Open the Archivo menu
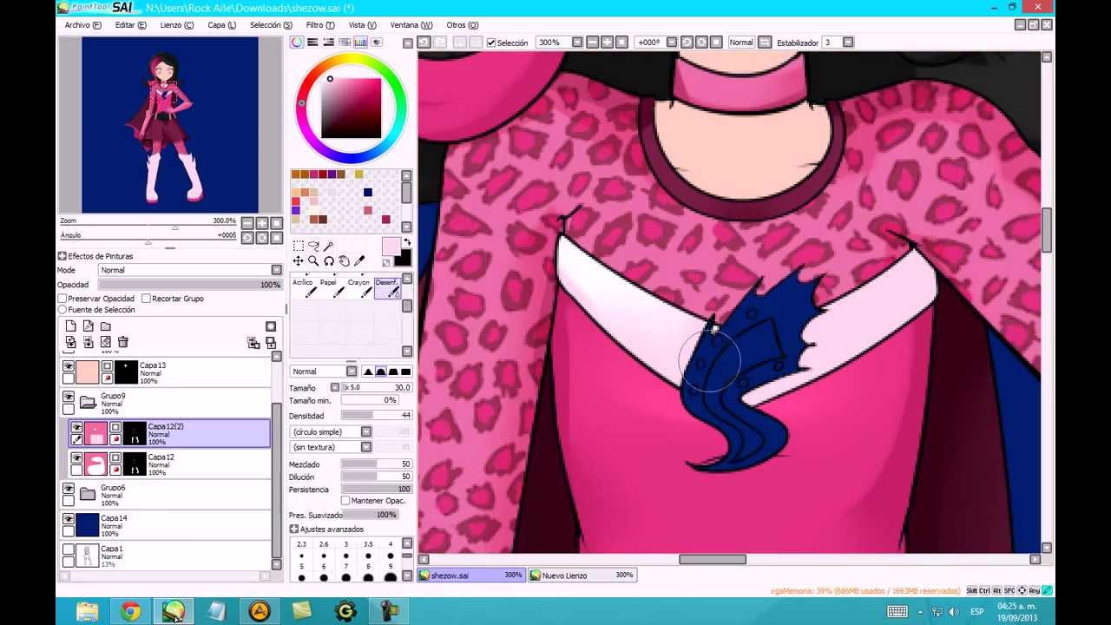 click(82, 25)
